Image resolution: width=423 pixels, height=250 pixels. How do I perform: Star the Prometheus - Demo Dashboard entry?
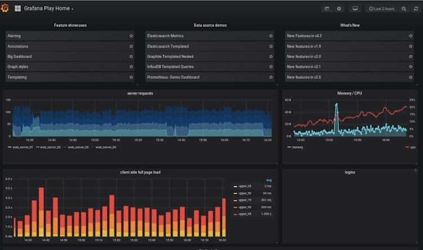271,77
